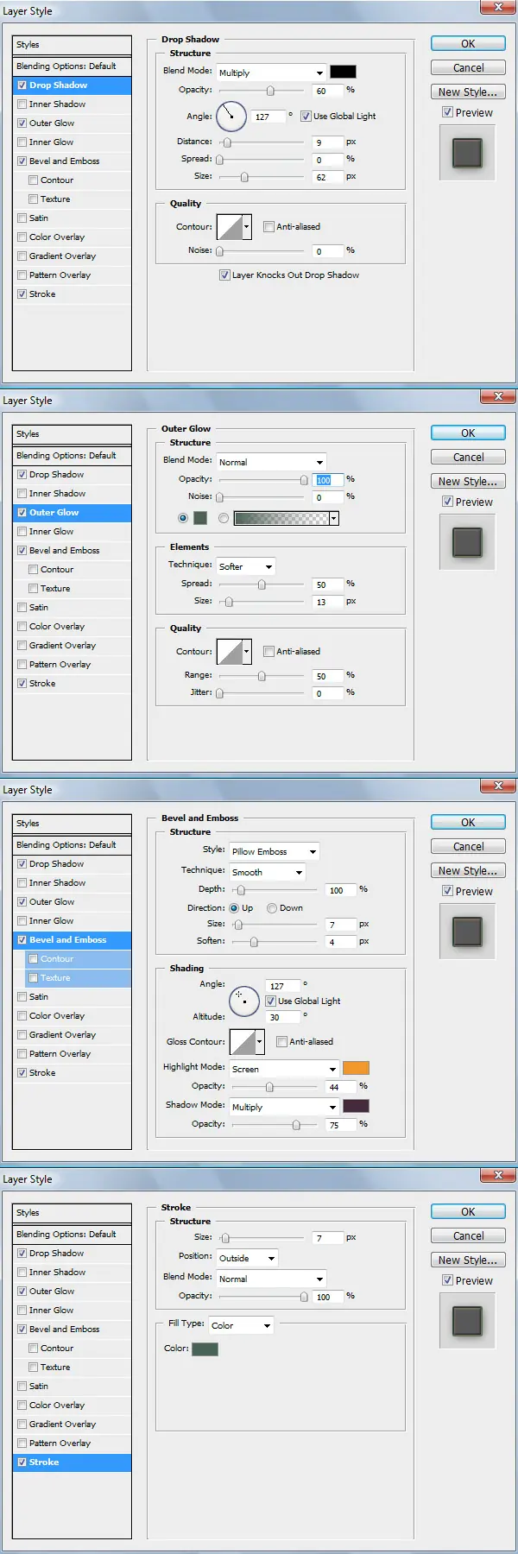The height and width of the screenshot is (1554, 518).
Task: Open the Stroke Position dropdown showing Outside
Action: [247, 1258]
